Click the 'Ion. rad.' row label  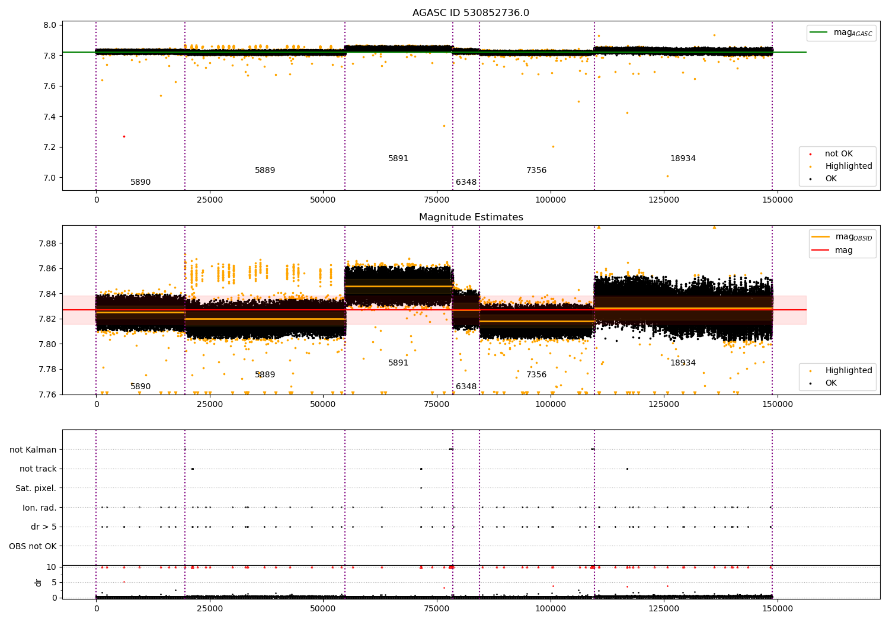click(40, 508)
